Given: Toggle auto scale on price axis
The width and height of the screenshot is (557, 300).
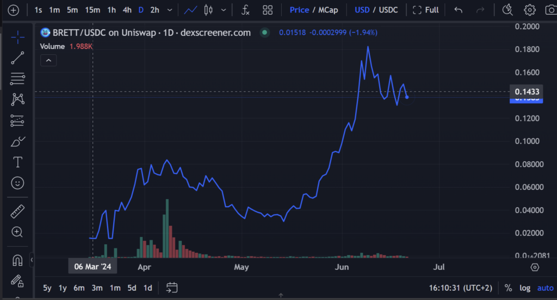Looking at the screenshot, I should (x=545, y=288).
